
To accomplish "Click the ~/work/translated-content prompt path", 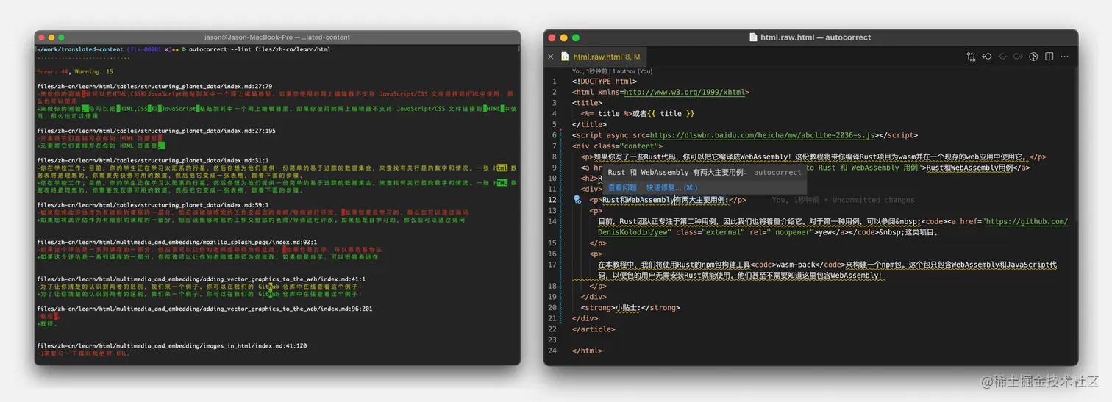I will tap(79, 49).
